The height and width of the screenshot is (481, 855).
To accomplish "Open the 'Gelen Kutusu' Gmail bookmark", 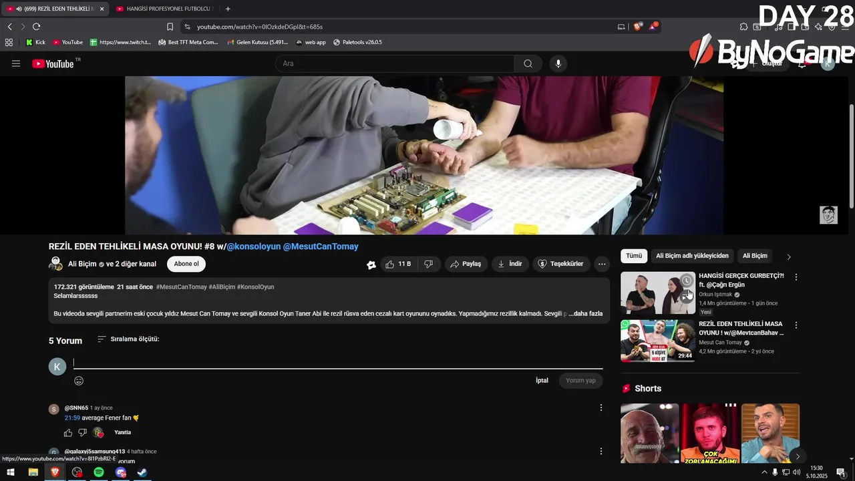I will [257, 42].
